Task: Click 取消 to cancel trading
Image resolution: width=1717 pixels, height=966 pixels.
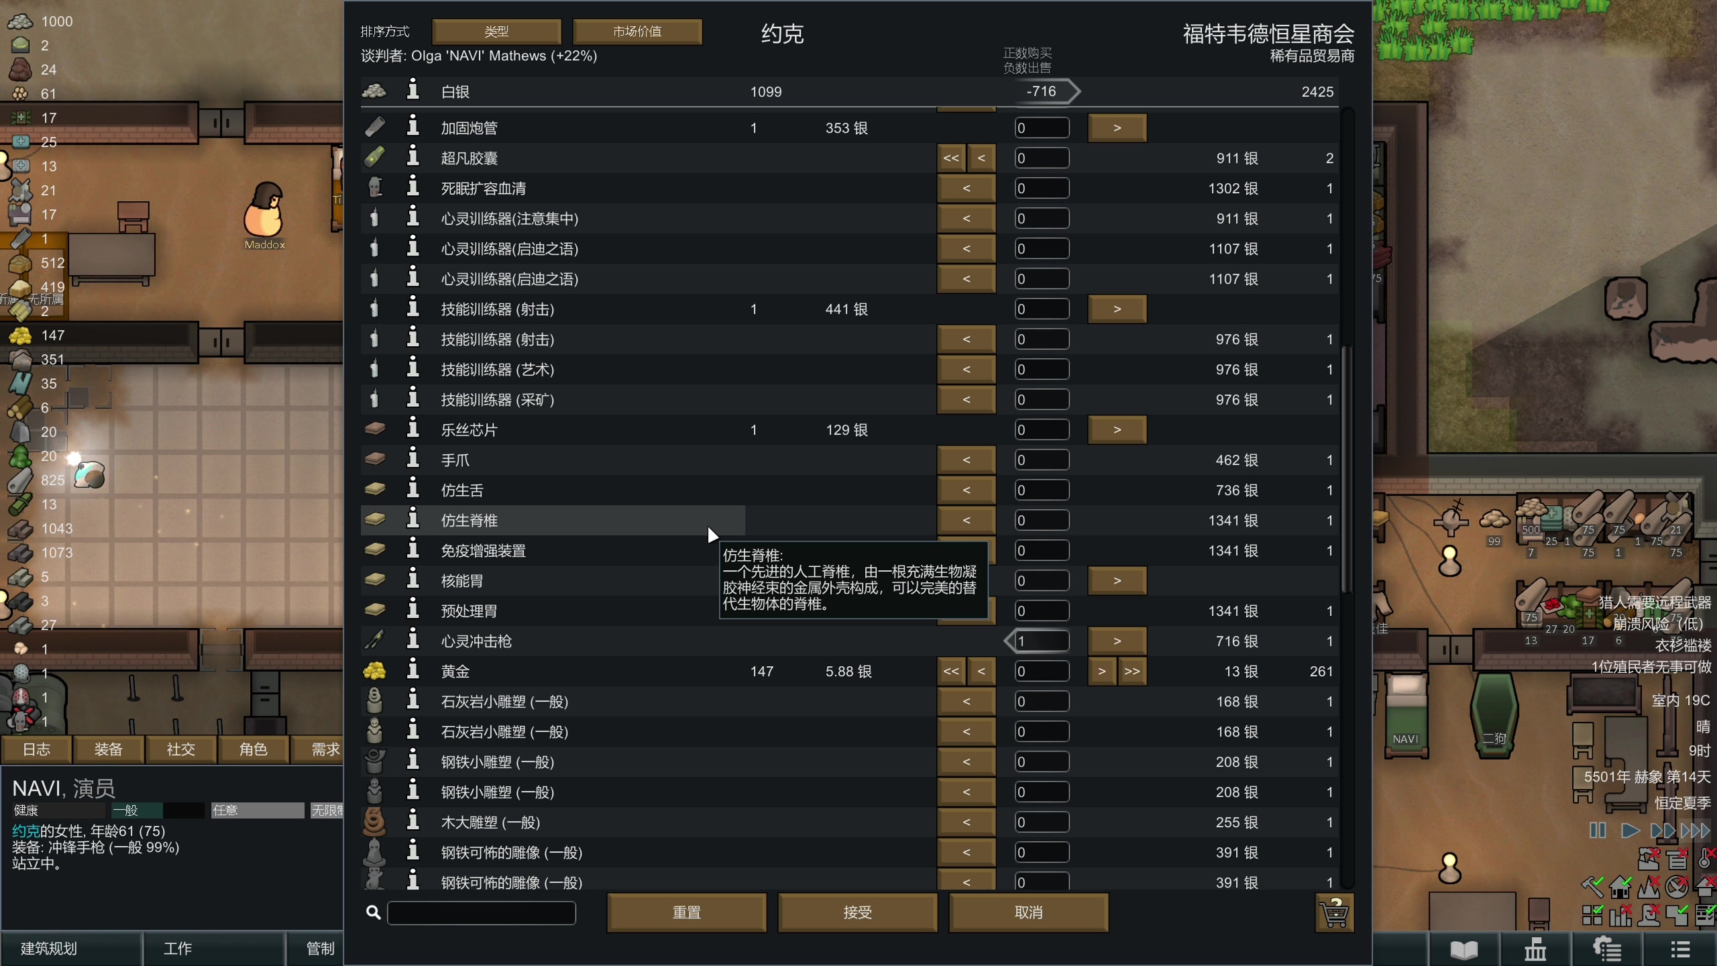Action: point(1028,912)
